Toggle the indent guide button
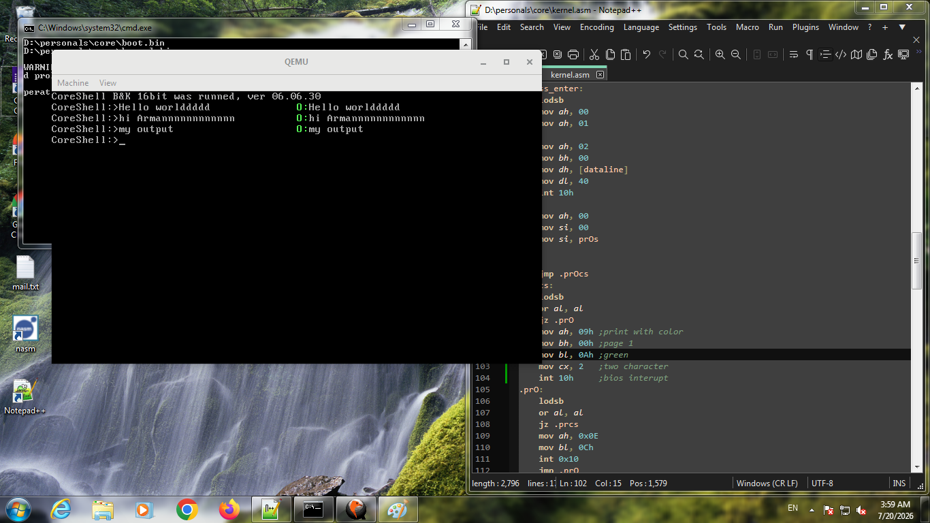Image resolution: width=930 pixels, height=523 pixels. (x=826, y=54)
